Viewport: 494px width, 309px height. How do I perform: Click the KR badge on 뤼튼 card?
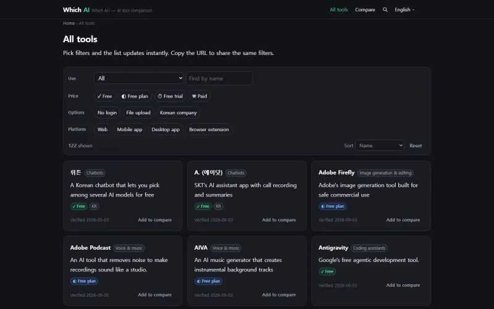94,206
